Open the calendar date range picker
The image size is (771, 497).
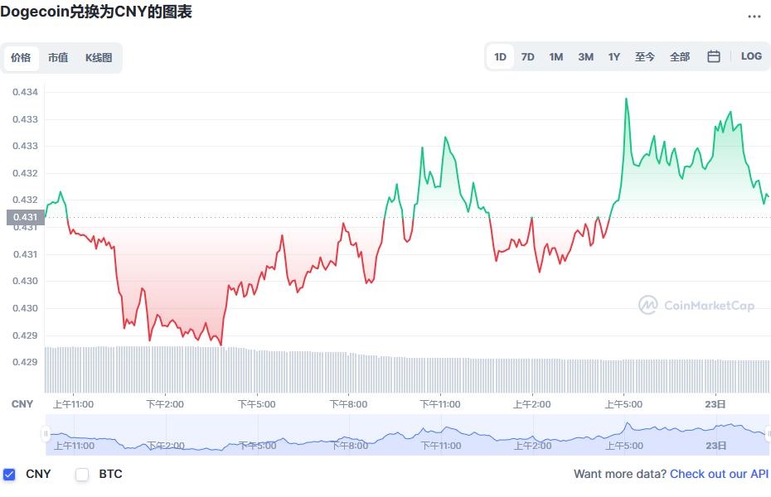[713, 56]
